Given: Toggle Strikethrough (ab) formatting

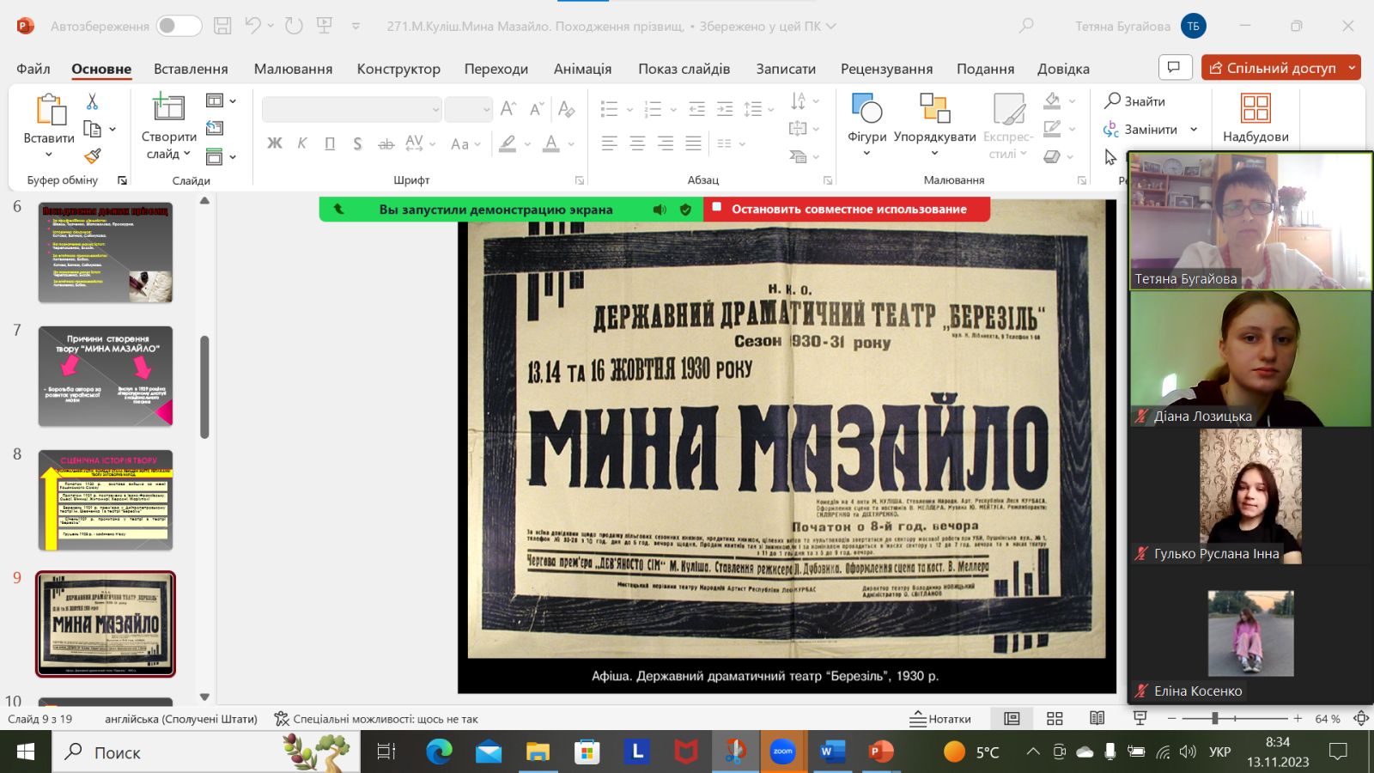Looking at the screenshot, I should [x=386, y=143].
